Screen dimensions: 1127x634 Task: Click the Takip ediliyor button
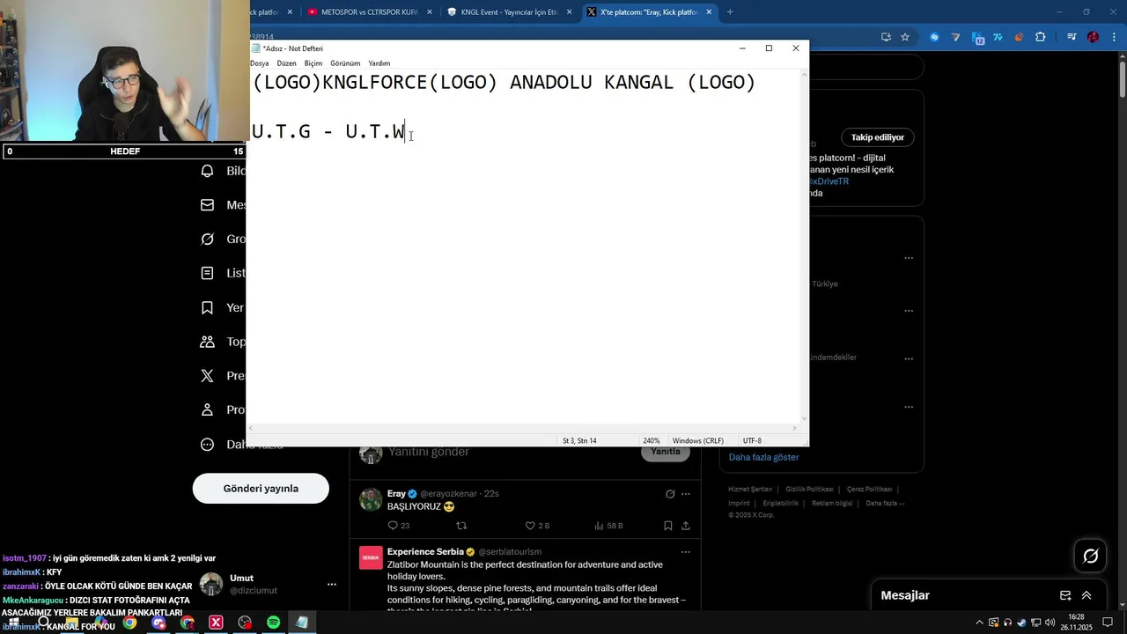tap(877, 137)
